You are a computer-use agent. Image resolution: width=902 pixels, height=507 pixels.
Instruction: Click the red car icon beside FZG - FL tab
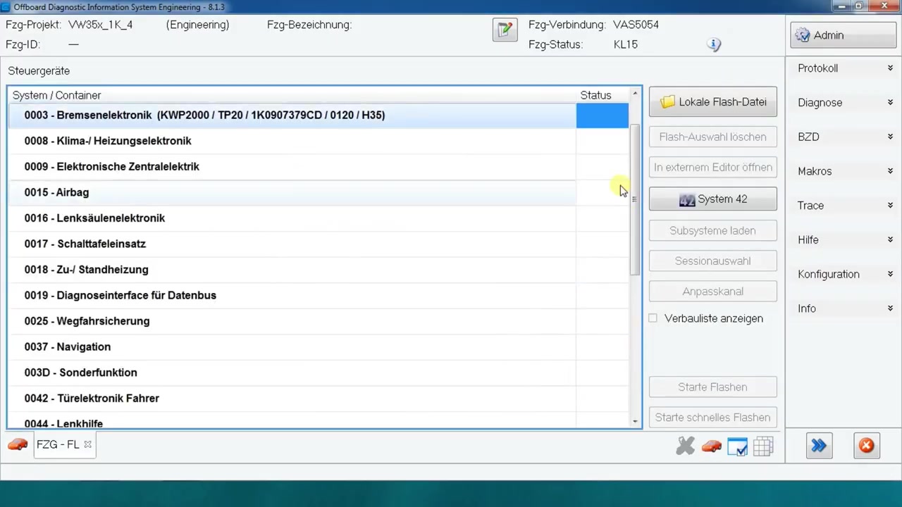(x=18, y=445)
